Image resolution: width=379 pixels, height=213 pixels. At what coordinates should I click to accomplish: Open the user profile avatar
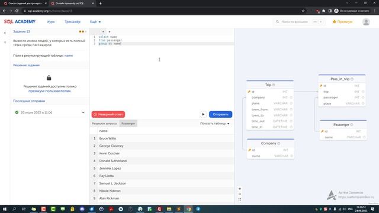point(366,22)
